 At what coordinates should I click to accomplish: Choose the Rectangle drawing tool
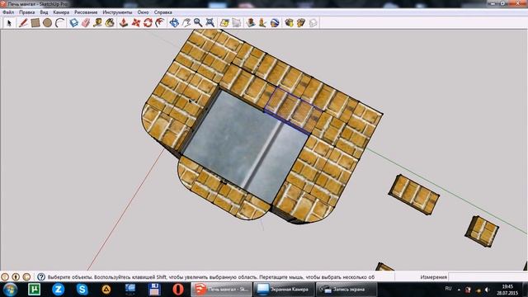[x=35, y=23]
